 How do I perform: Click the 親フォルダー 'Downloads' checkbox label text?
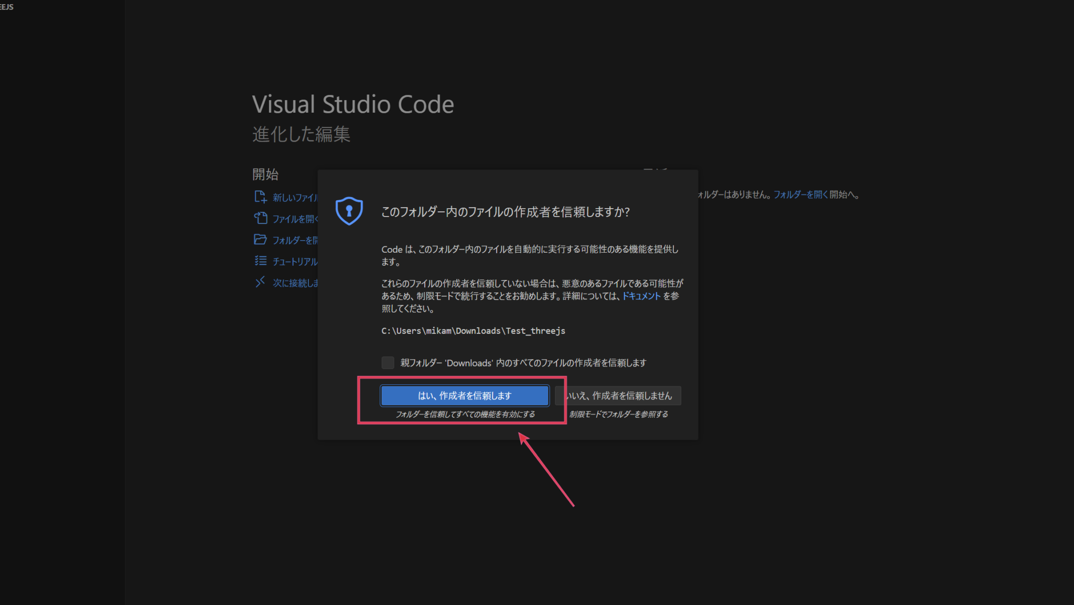523,363
